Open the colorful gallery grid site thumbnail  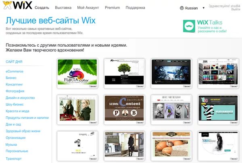tap(218, 72)
